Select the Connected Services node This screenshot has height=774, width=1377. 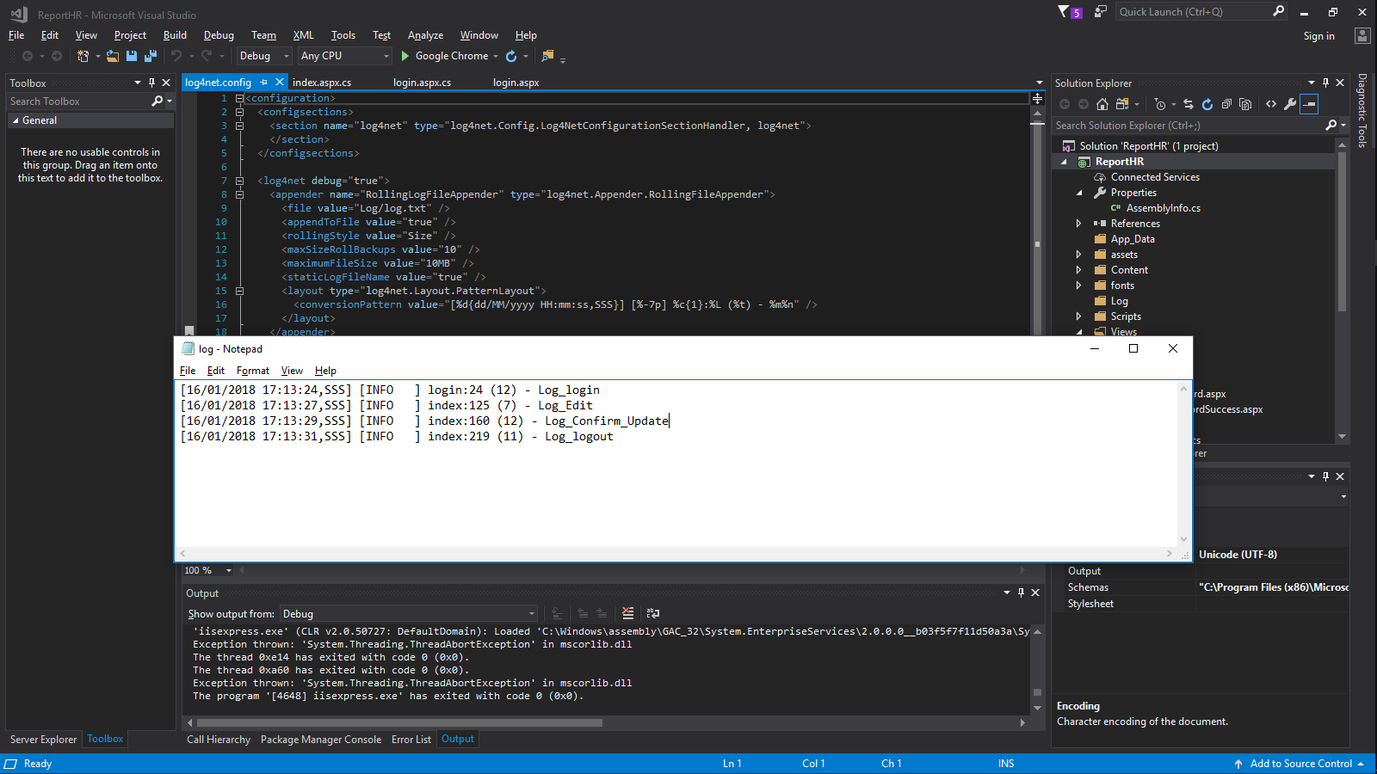point(1155,177)
